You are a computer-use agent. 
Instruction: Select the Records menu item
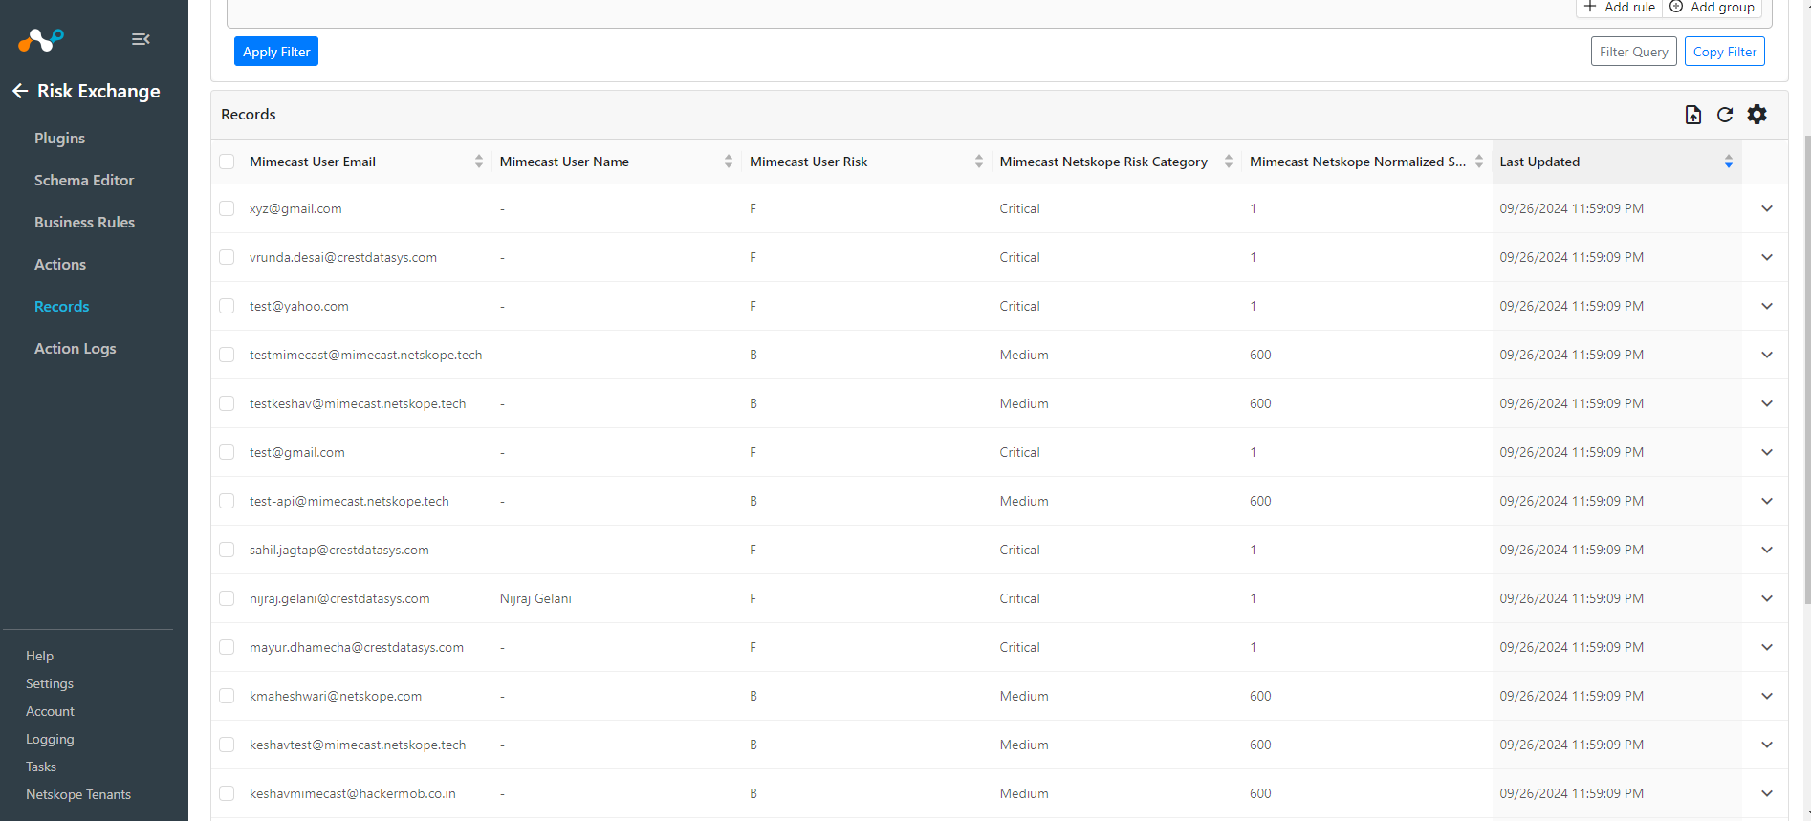[x=61, y=306]
